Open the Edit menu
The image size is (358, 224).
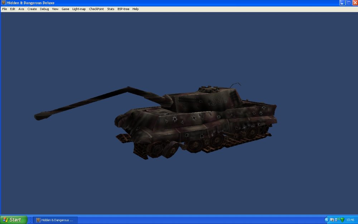pos(13,9)
